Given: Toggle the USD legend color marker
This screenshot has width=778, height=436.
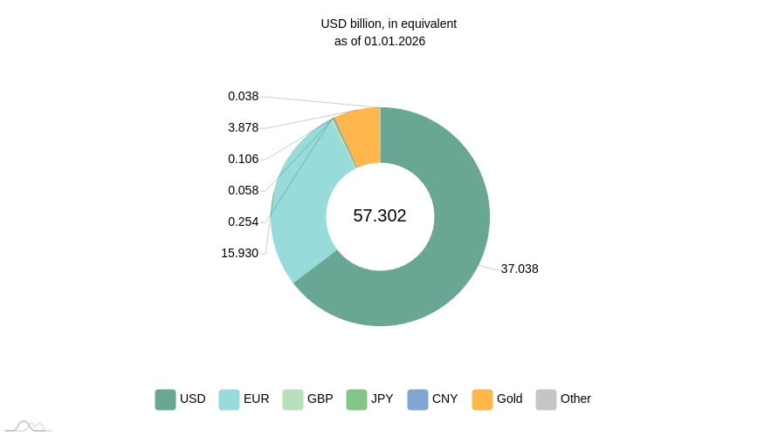Looking at the screenshot, I should tap(165, 399).
